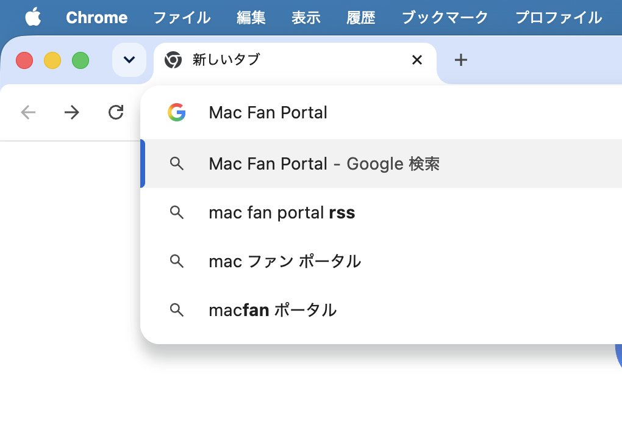Minimize the window with yellow button
This screenshot has width=622, height=421.
[52, 60]
